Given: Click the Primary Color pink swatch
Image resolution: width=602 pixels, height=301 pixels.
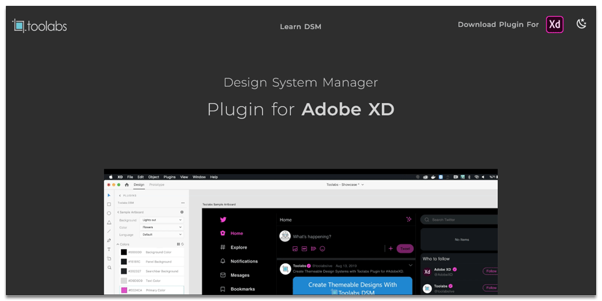Looking at the screenshot, I should 124,290.
